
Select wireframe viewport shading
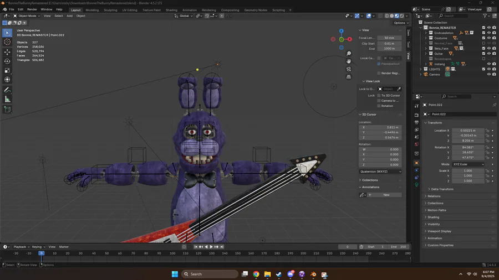pyautogui.click(x=386, y=16)
